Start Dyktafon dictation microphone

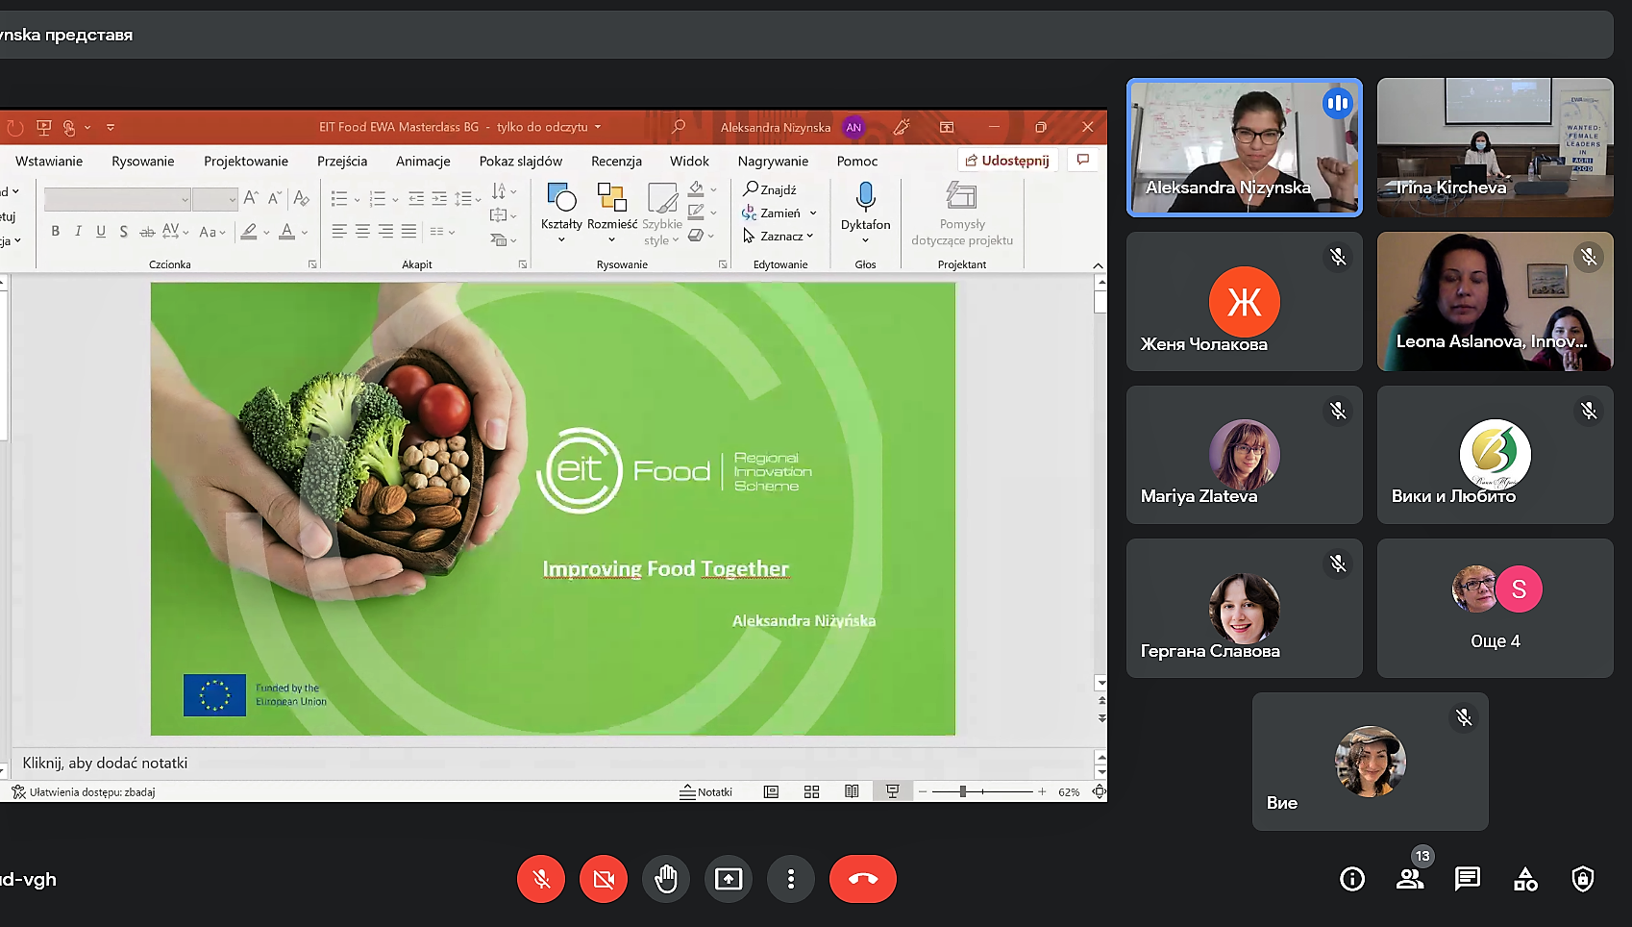865,212
